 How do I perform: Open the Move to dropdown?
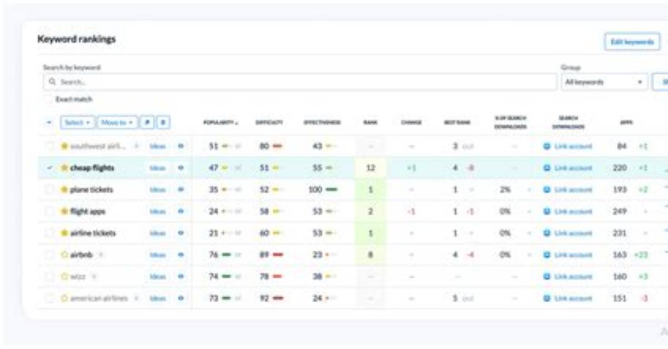click(117, 122)
